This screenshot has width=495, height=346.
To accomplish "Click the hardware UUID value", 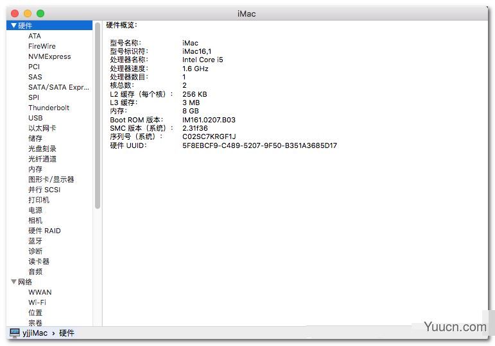I will [x=259, y=145].
